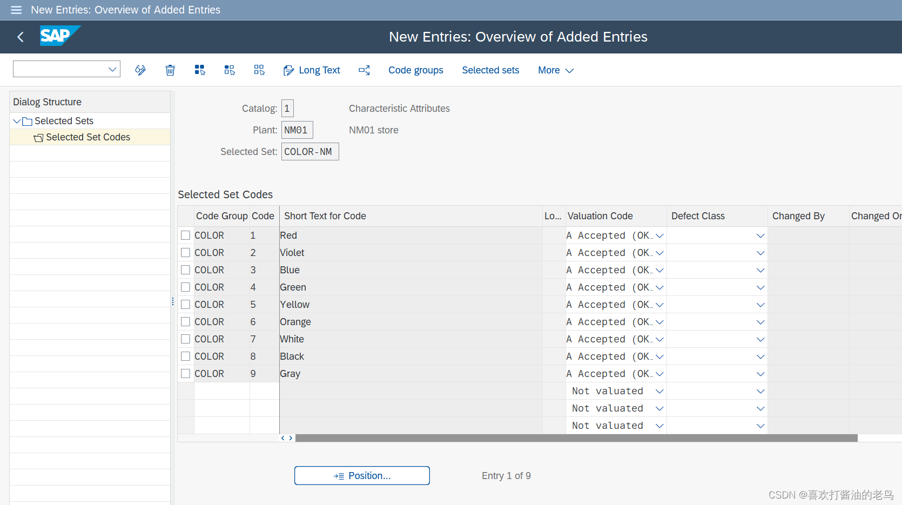The width and height of the screenshot is (902, 505).
Task: Select Selected Set Codes in the Dialog Structure
Action: [88, 137]
